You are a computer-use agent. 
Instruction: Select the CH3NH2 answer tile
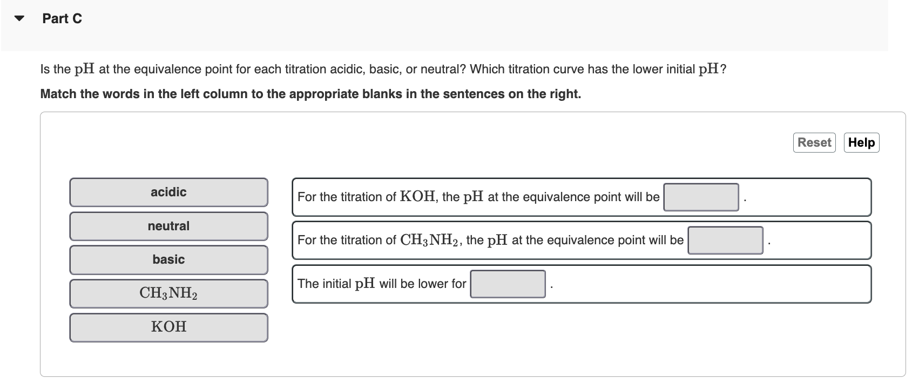click(x=168, y=293)
